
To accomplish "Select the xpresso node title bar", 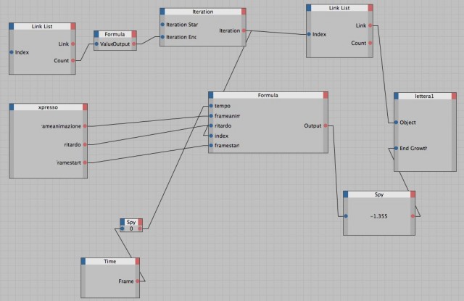I will (x=49, y=107).
